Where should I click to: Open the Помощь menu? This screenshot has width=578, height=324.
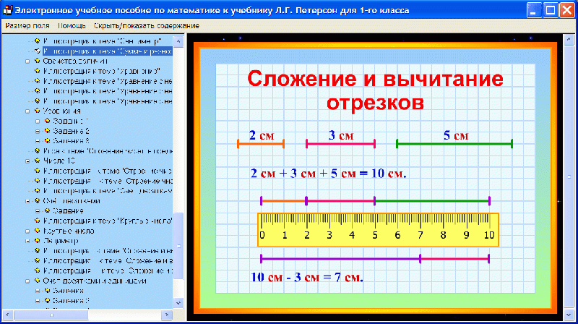point(72,26)
